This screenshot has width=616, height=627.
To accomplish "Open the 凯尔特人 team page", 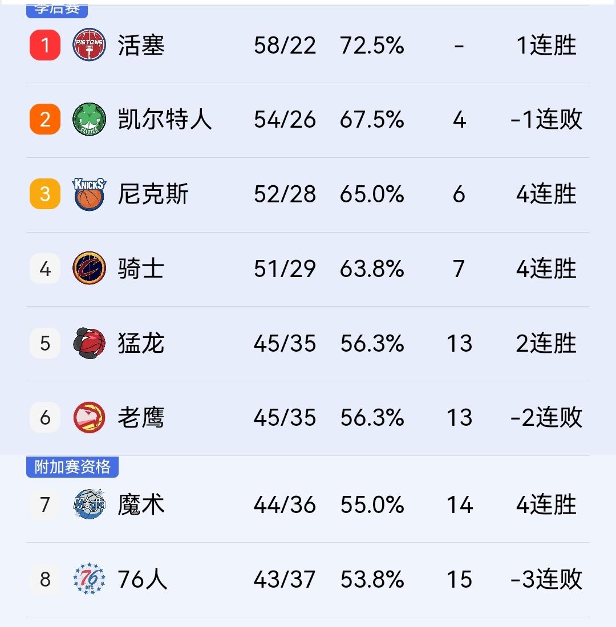I will tap(165, 120).
